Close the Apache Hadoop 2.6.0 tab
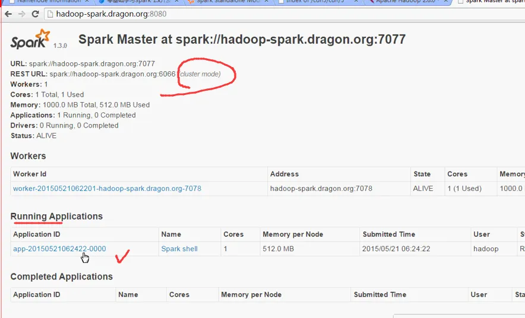The image size is (525, 318). pyautogui.click(x=445, y=1)
